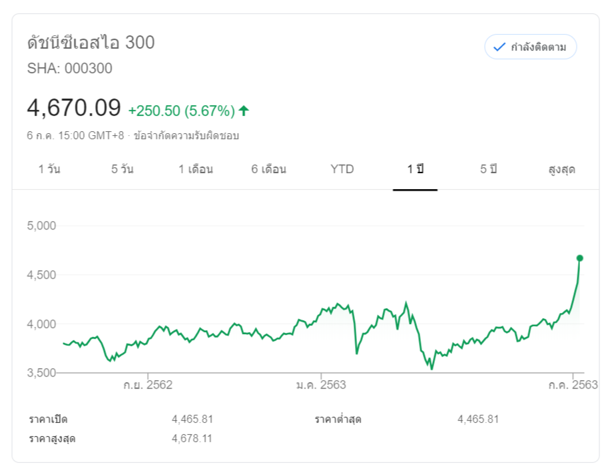Click the green up arrow icon

pyautogui.click(x=244, y=111)
